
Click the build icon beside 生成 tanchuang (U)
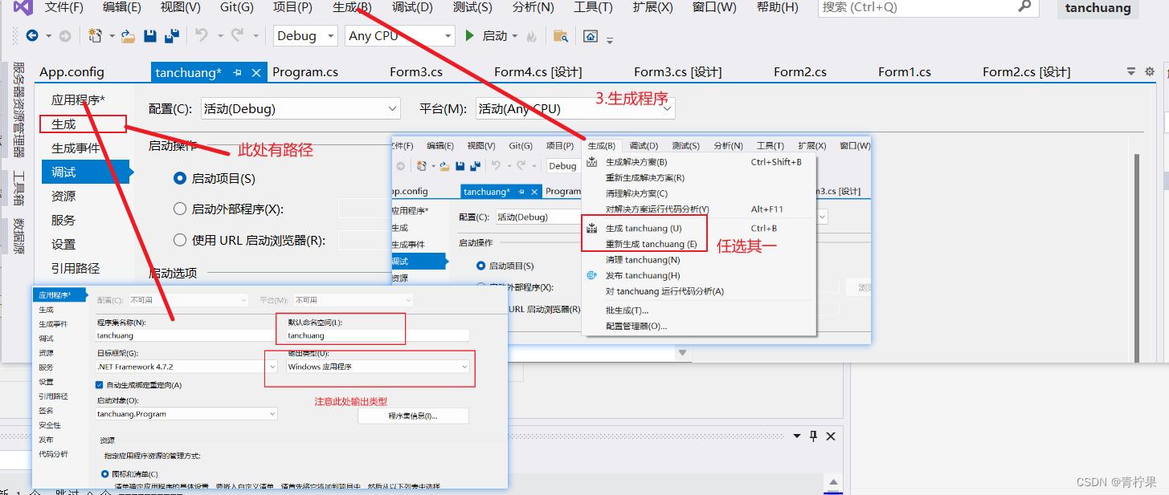tap(592, 229)
